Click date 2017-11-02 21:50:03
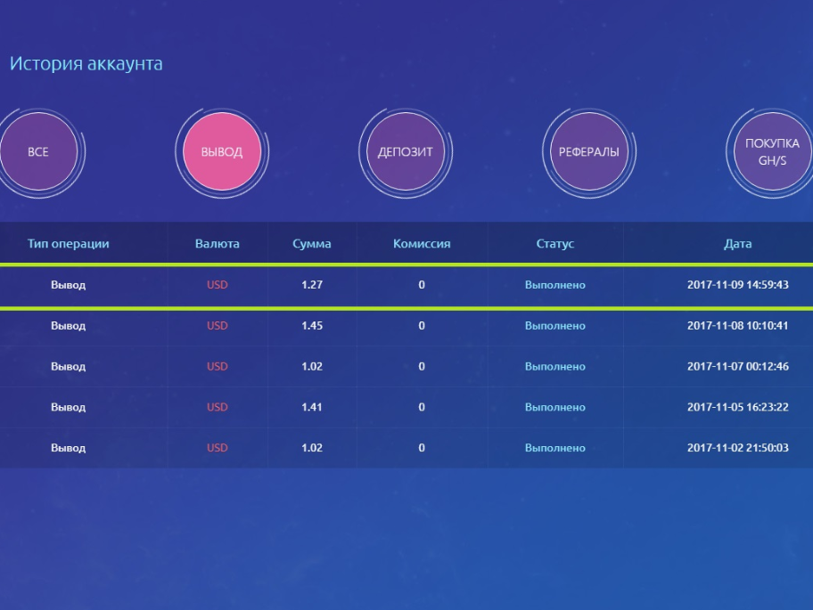The width and height of the screenshot is (813, 610). coord(738,448)
